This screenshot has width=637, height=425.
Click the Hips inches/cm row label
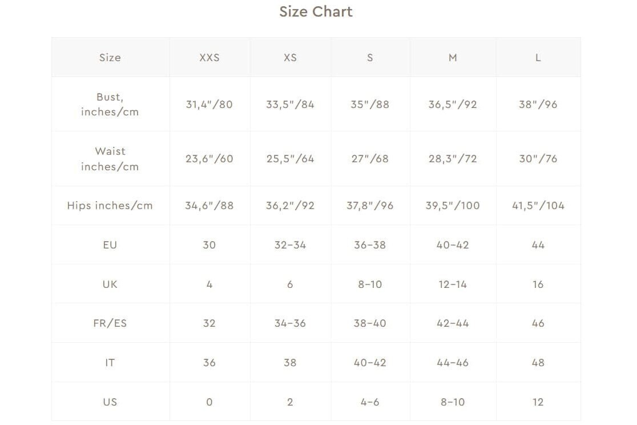[110, 206]
